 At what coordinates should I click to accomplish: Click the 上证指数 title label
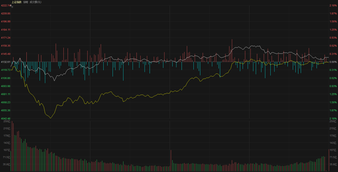16,2
